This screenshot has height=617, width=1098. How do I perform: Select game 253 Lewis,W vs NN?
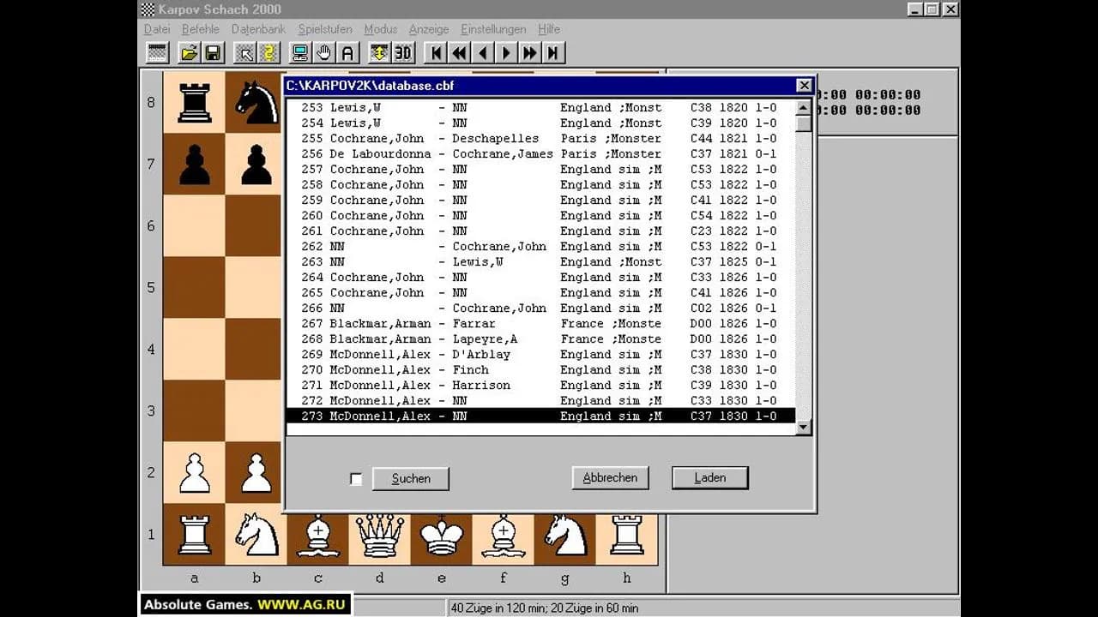click(x=540, y=108)
